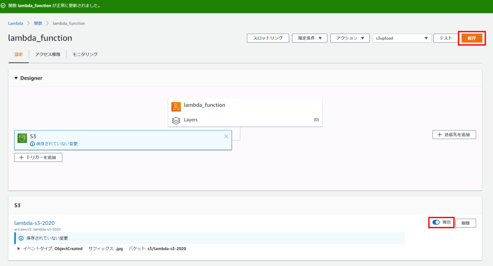
Task: Switch to the 設定 tab
Action: coord(19,54)
